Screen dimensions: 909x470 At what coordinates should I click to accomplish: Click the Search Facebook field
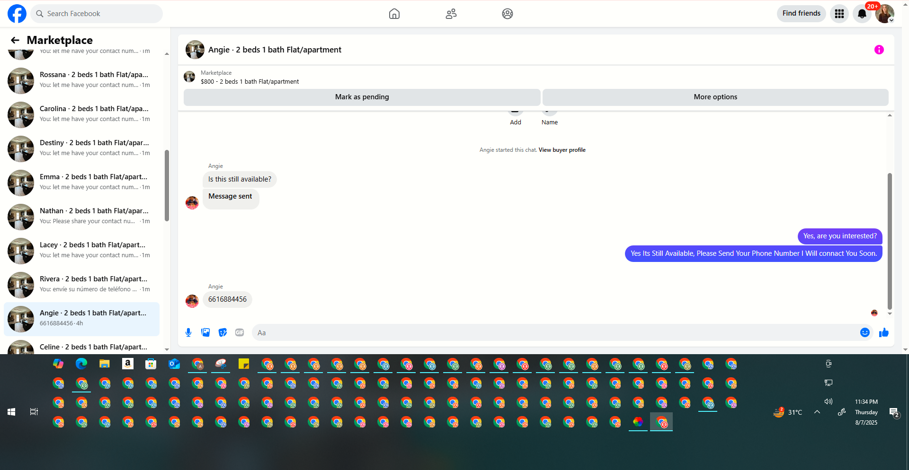[97, 14]
